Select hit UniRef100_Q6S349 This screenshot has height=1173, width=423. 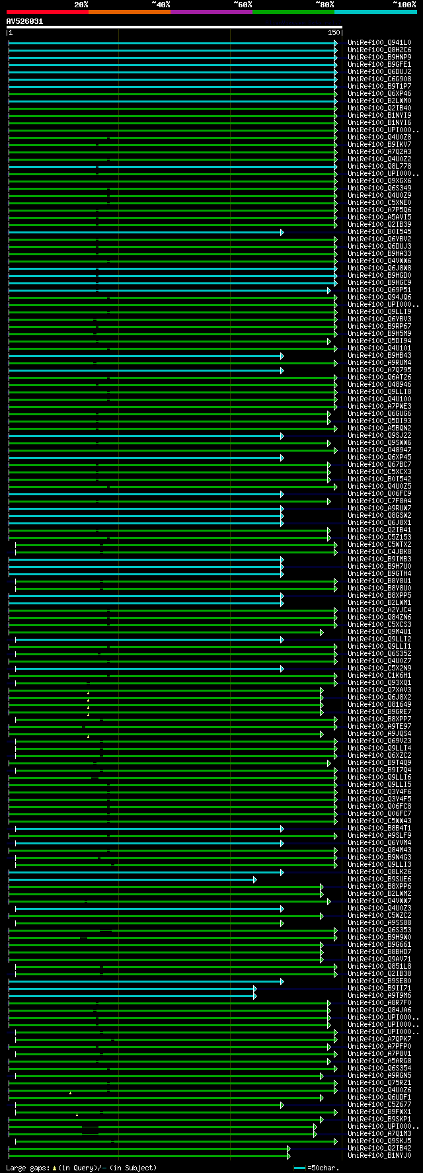(x=379, y=188)
